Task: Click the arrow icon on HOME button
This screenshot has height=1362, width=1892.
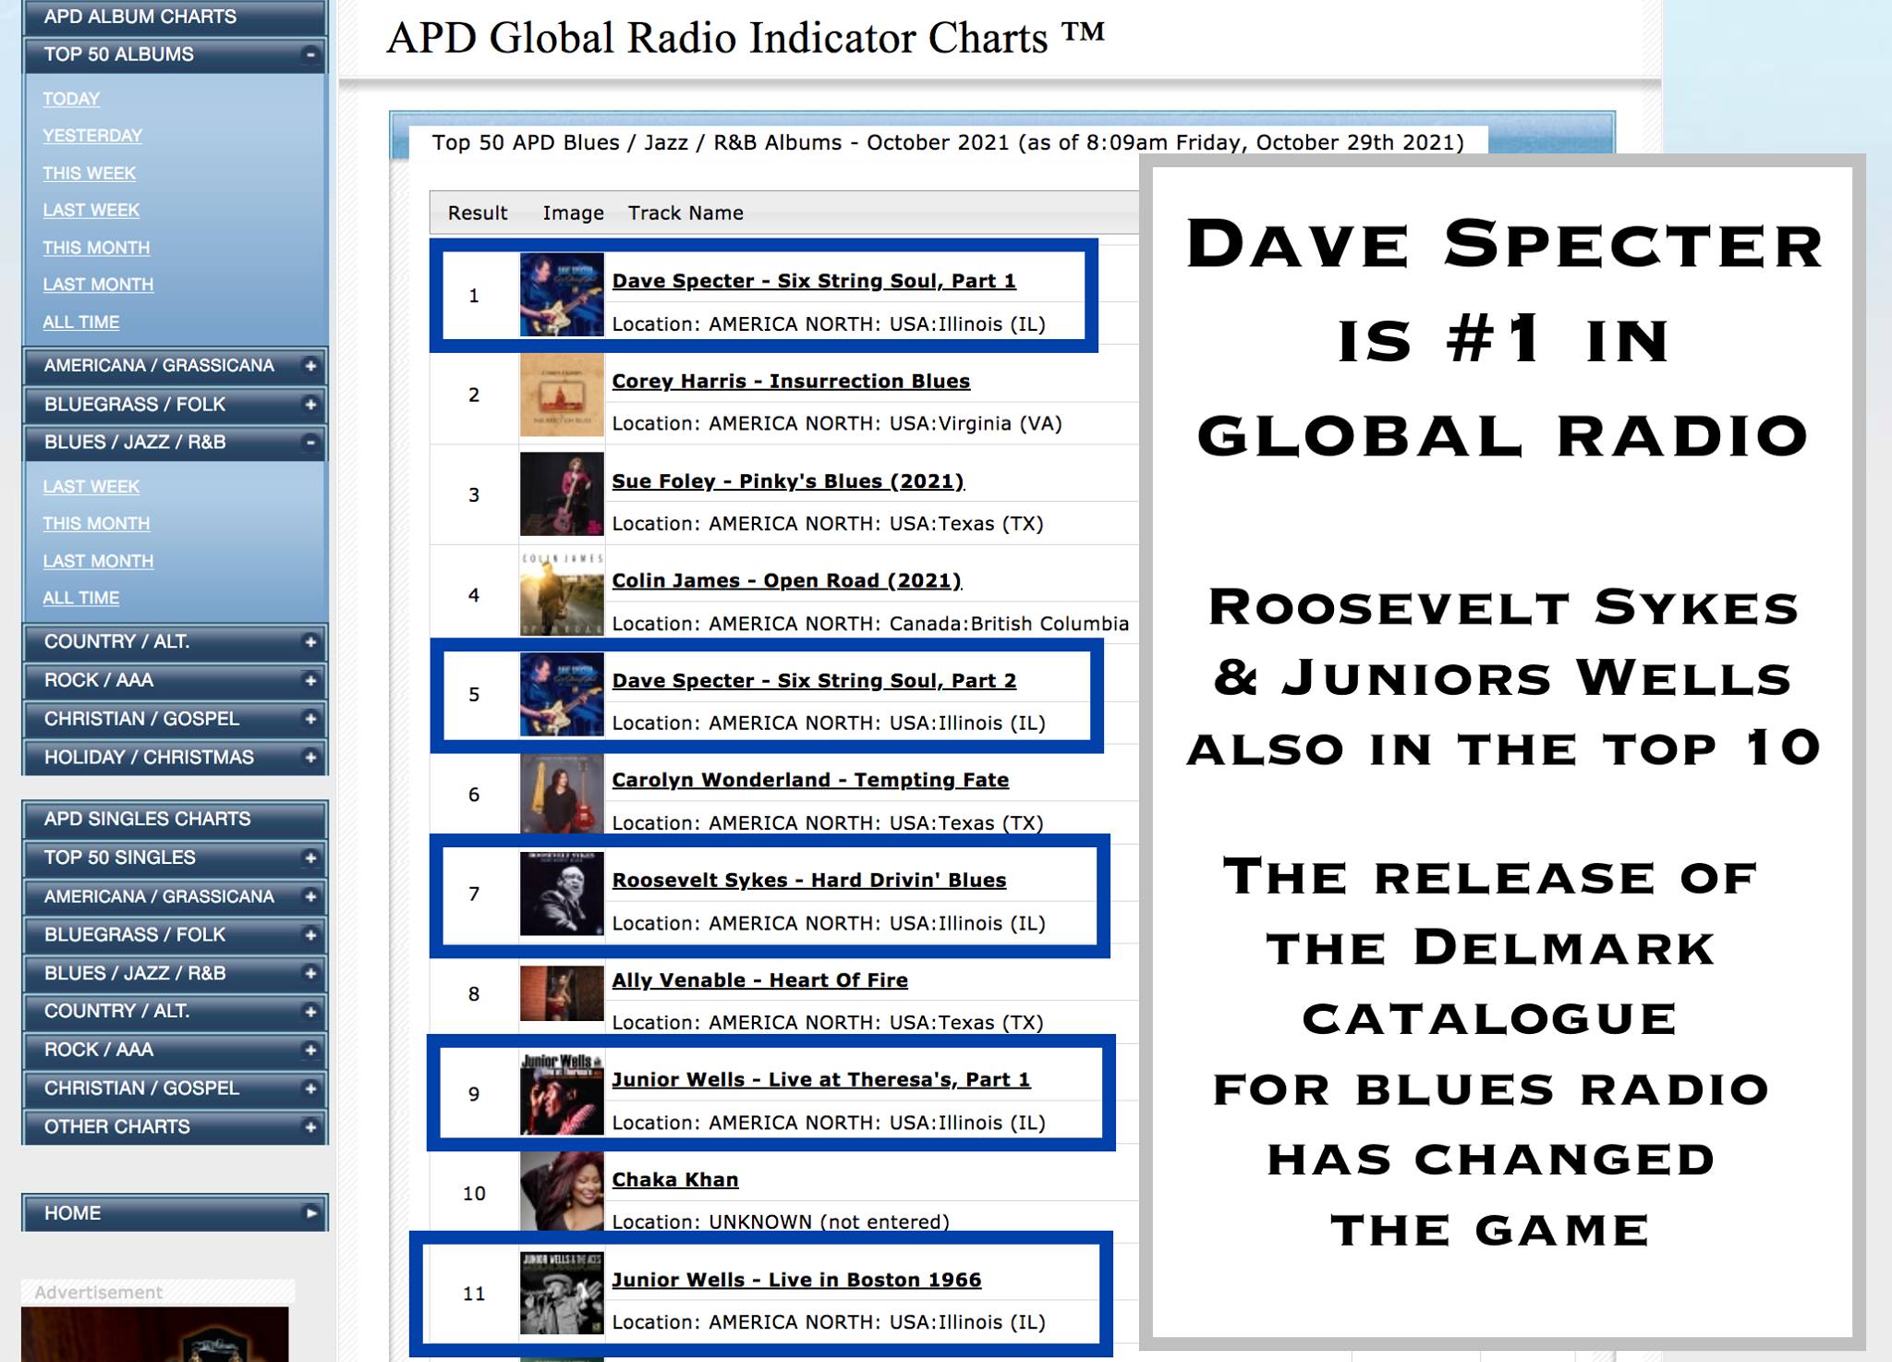Action: [310, 1213]
